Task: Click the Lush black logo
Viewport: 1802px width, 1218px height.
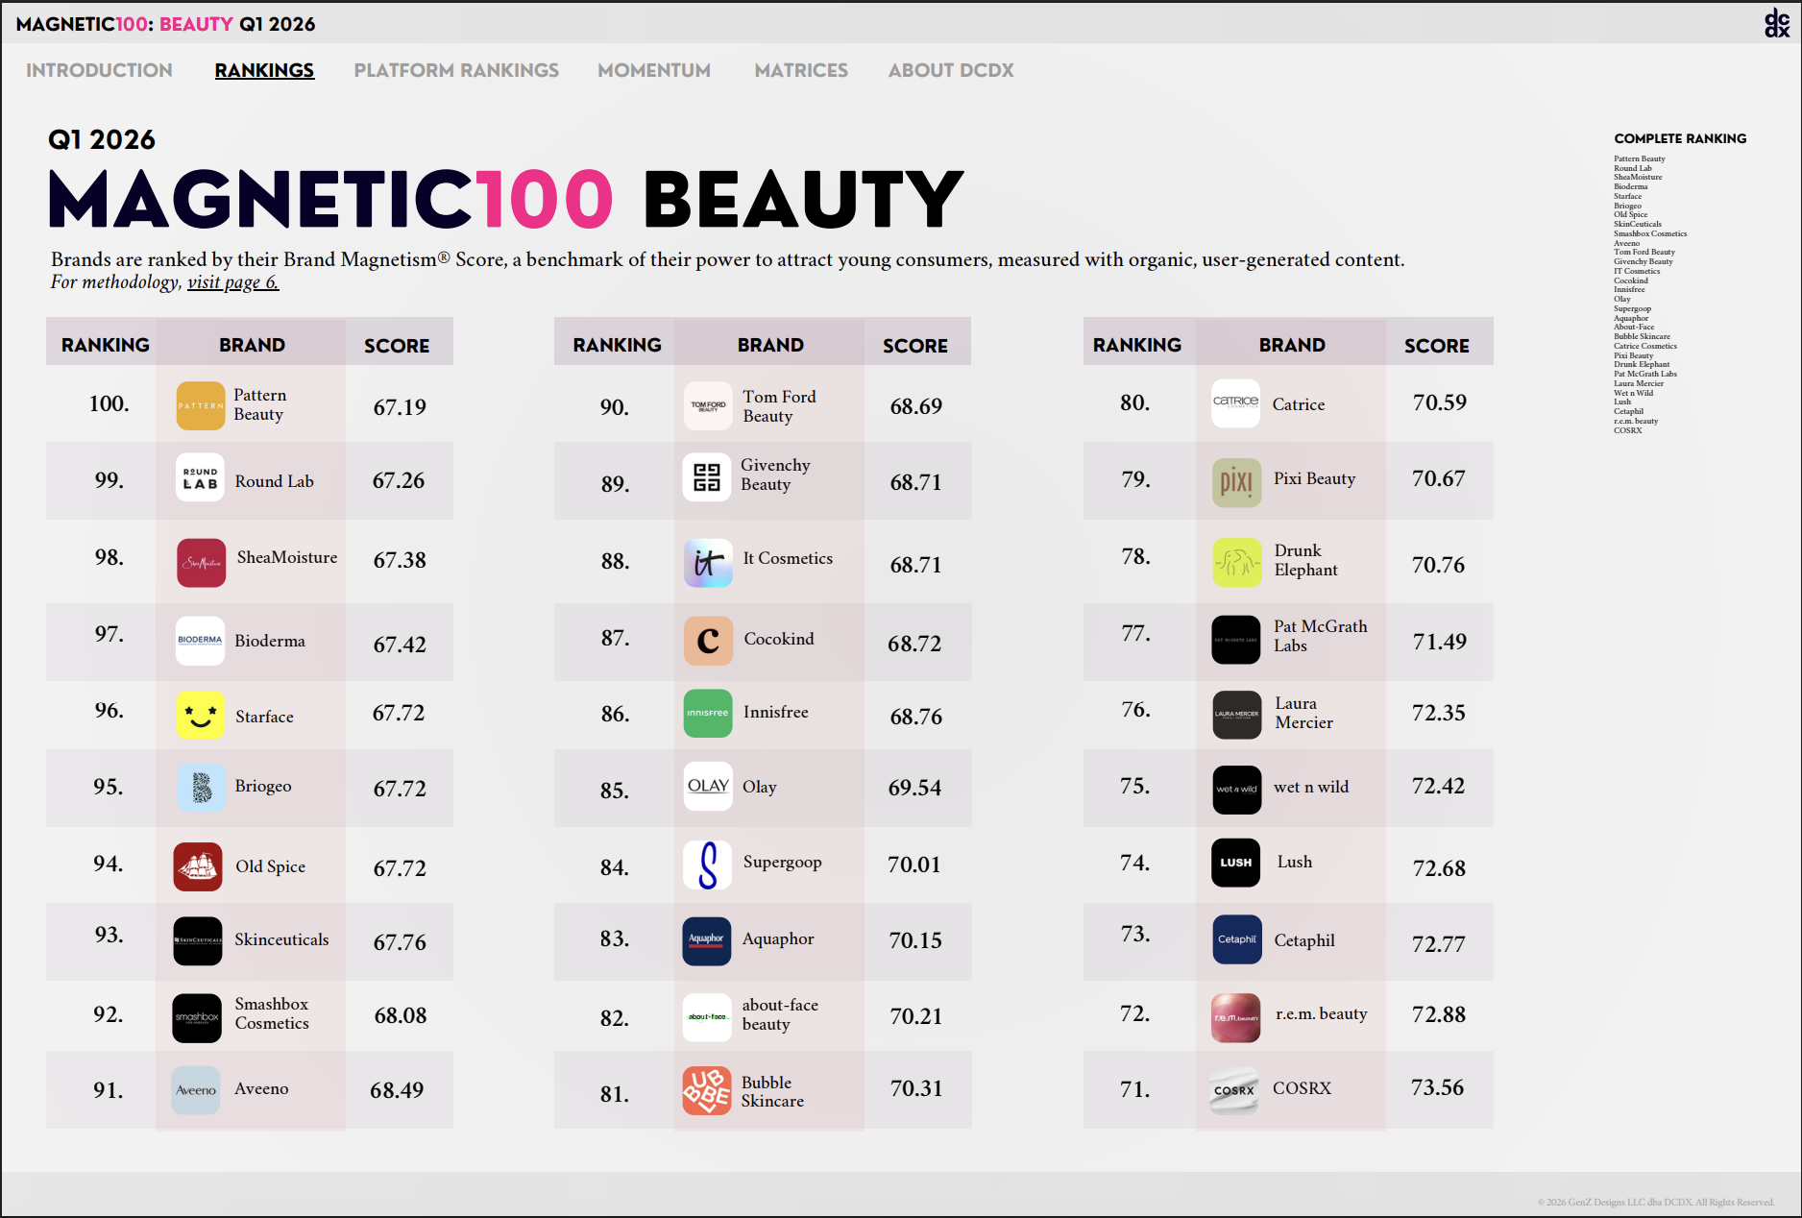Action: (x=1235, y=862)
